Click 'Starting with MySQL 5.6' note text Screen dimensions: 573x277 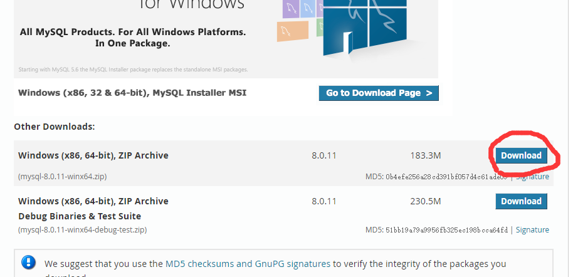(133, 70)
